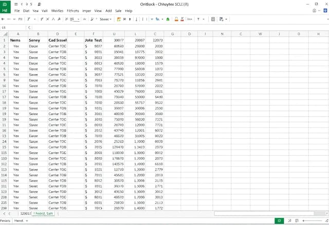The width and height of the screenshot is (329, 225).
Task: Click the Hanct button in status bar
Action: (19, 220)
